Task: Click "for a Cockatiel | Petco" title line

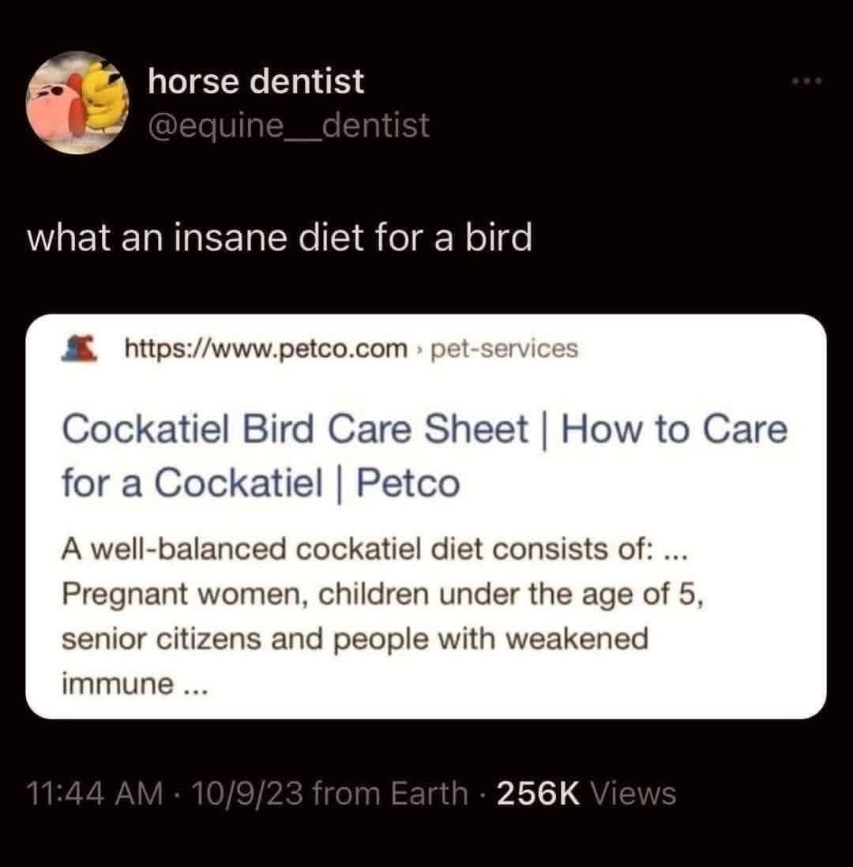Action: click(260, 482)
